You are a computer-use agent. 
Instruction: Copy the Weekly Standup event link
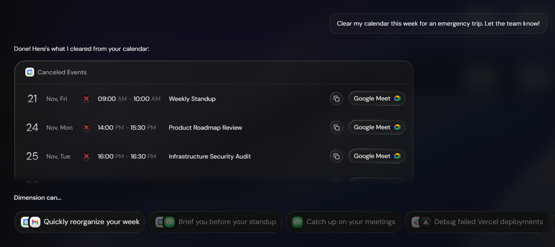click(336, 99)
